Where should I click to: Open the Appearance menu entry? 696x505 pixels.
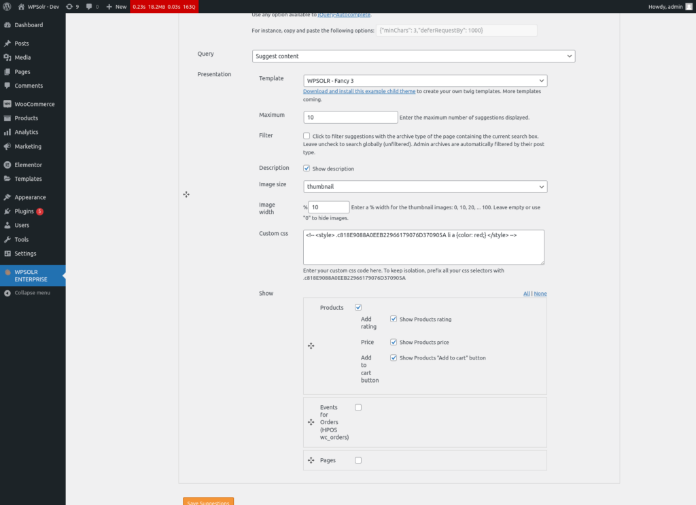pos(33,197)
